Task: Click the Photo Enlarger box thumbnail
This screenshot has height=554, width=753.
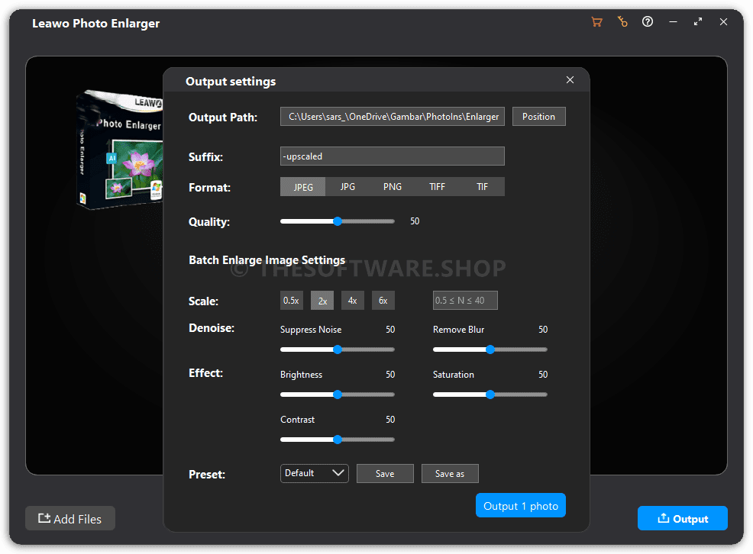Action: (120, 150)
